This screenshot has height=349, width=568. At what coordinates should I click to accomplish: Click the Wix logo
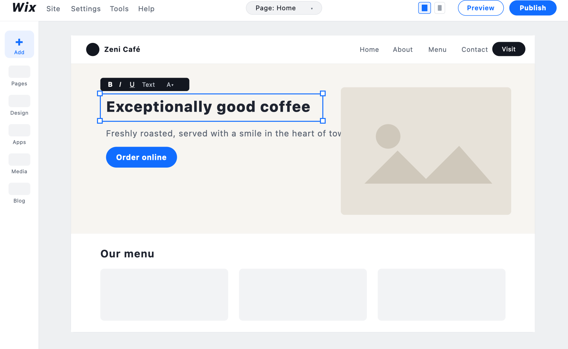coord(24,8)
